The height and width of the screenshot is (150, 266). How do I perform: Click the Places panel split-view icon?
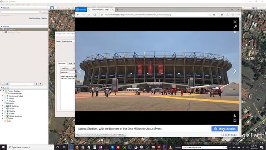tap(7, 84)
